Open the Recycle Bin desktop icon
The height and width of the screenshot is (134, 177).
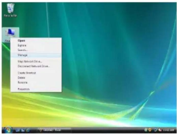pyautogui.click(x=10, y=10)
